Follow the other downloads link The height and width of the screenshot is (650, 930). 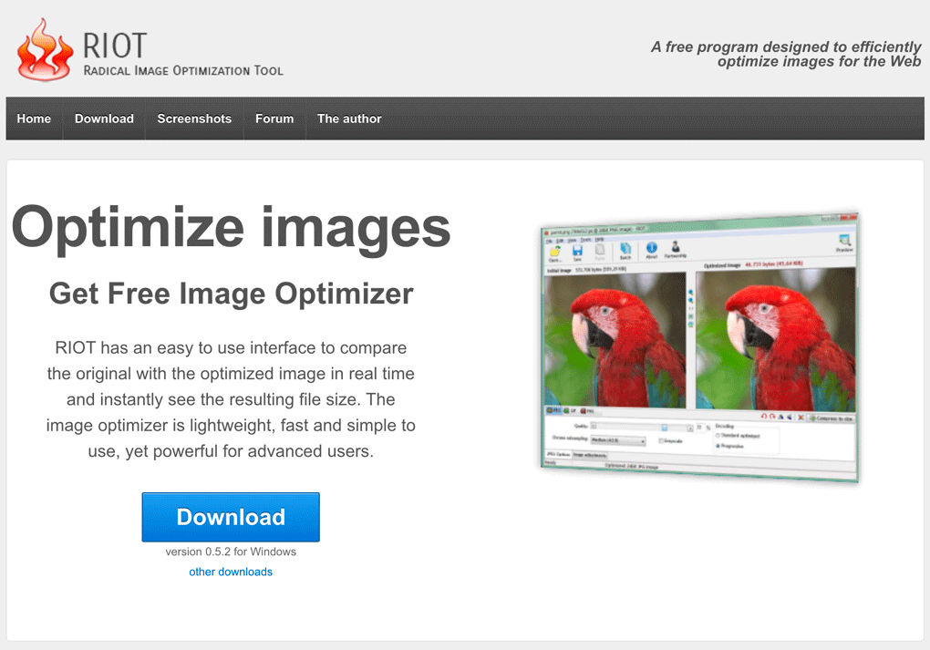231,572
